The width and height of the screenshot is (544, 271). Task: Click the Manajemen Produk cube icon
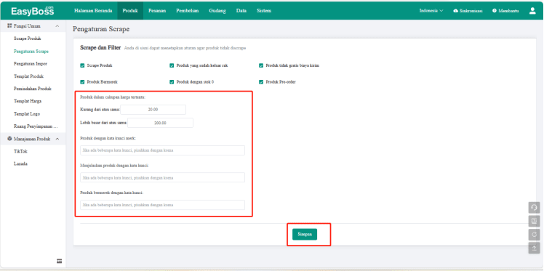9,139
